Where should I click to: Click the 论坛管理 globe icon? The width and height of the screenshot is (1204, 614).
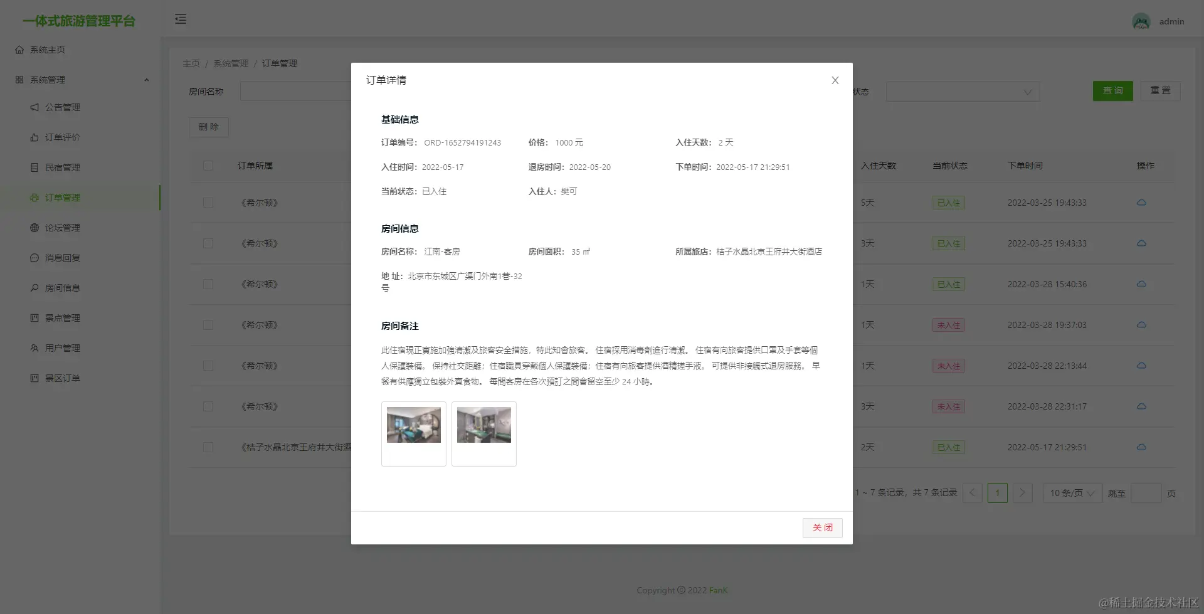pos(34,228)
